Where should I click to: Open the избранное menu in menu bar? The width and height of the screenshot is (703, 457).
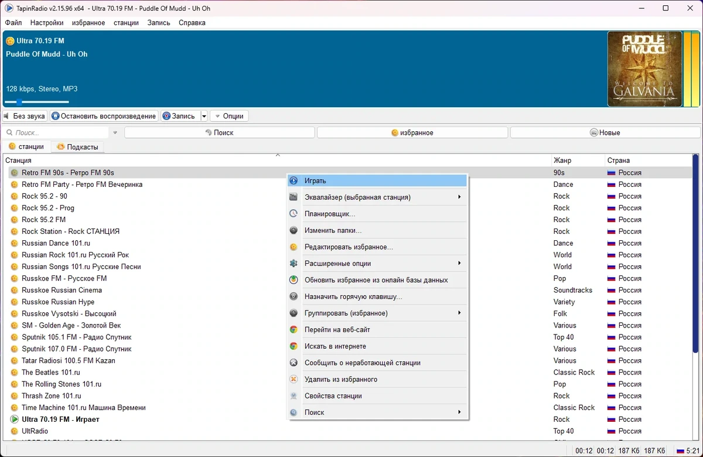pos(88,23)
